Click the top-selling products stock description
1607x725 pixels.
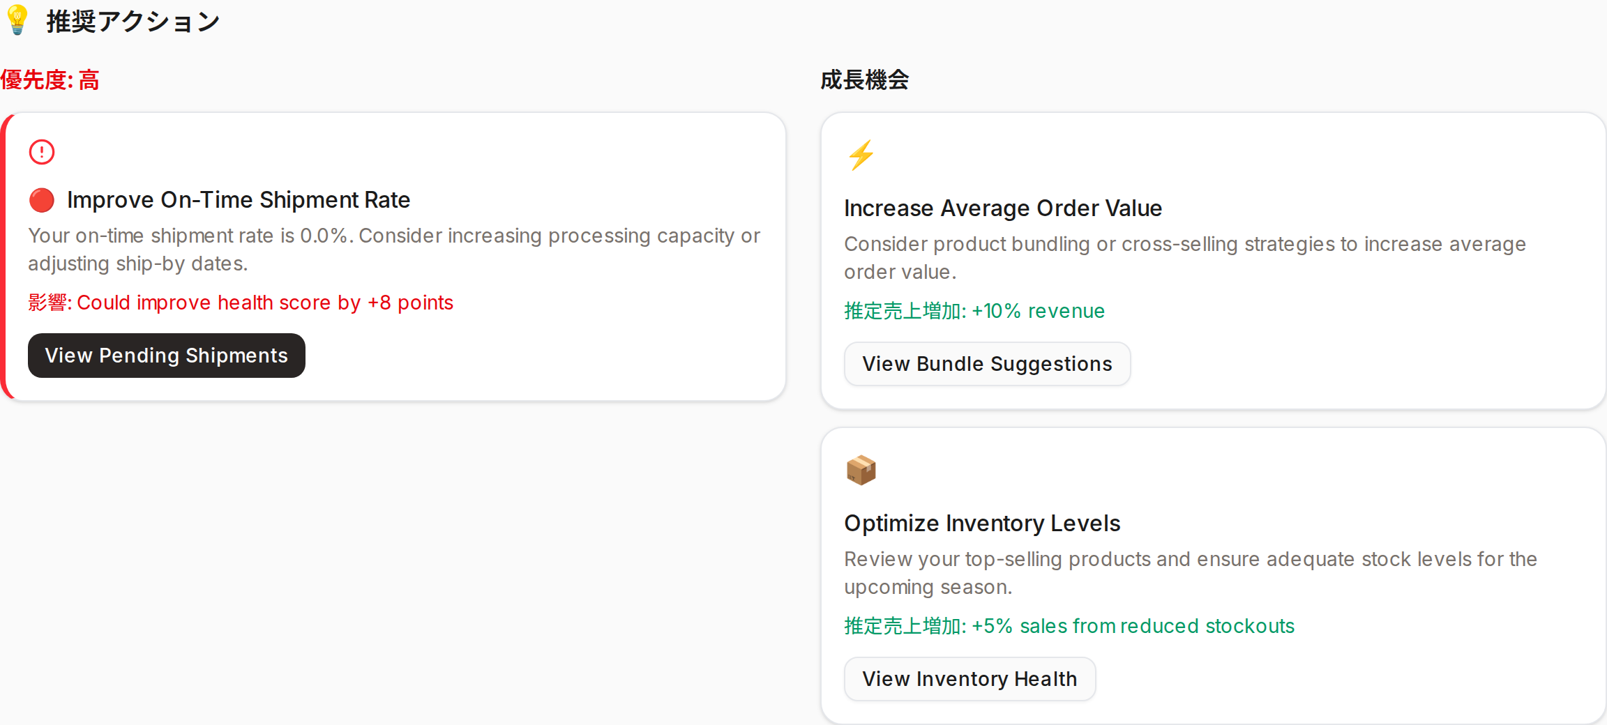(1191, 573)
